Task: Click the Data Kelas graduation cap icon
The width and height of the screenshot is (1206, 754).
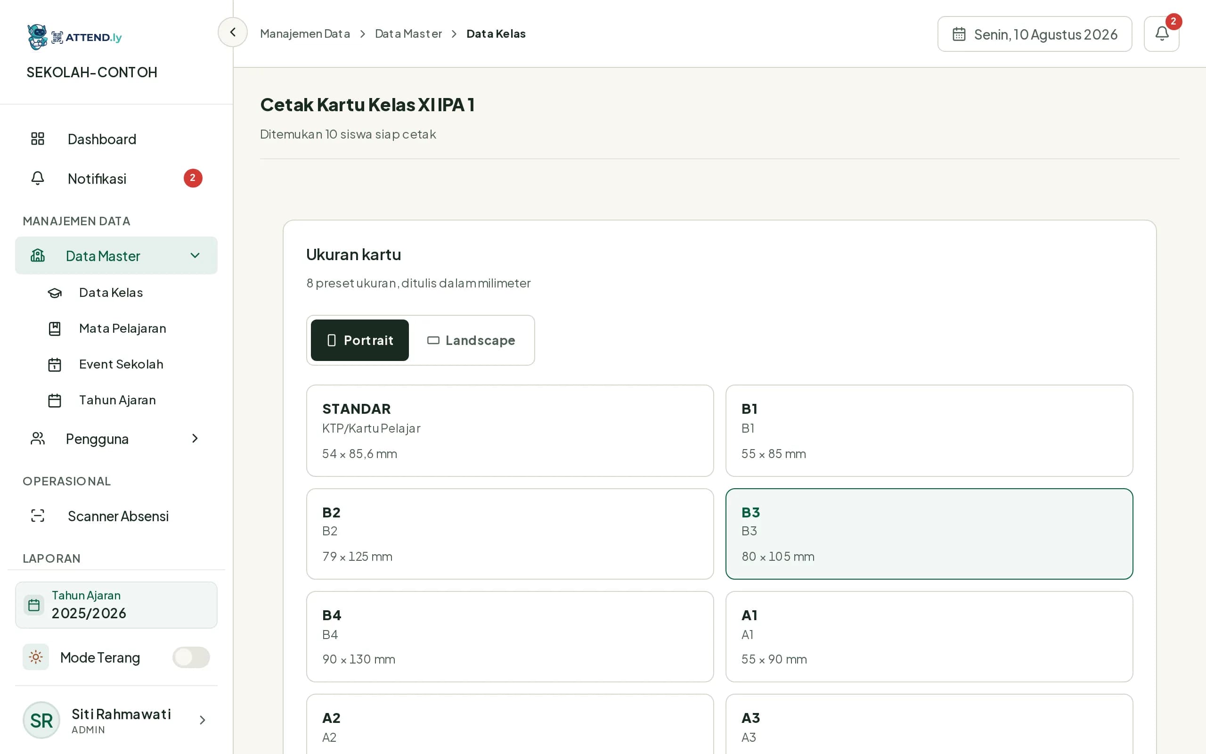Action: [x=55, y=293]
